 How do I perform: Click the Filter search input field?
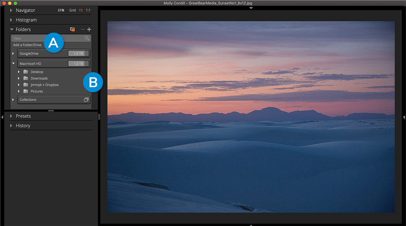[x=48, y=38]
